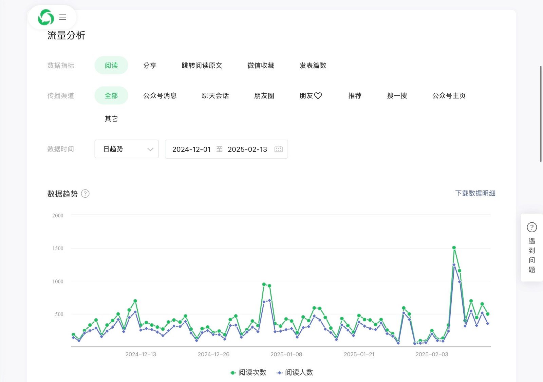This screenshot has width=543, height=382.
Task: Click the green WeChat platform logo
Action: coord(46,17)
